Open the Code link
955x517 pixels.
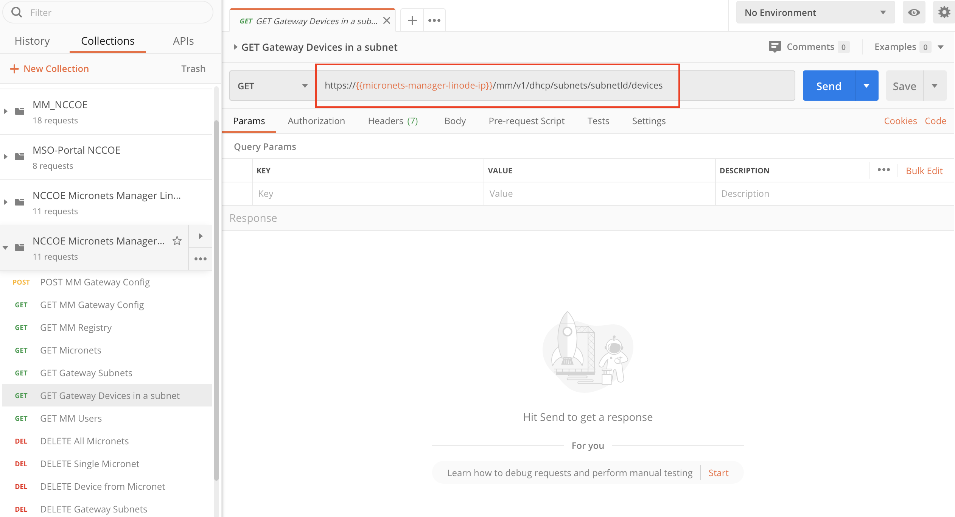pyautogui.click(x=935, y=121)
